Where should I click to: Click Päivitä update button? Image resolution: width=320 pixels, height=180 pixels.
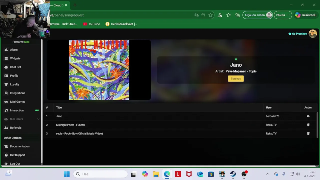283,15
